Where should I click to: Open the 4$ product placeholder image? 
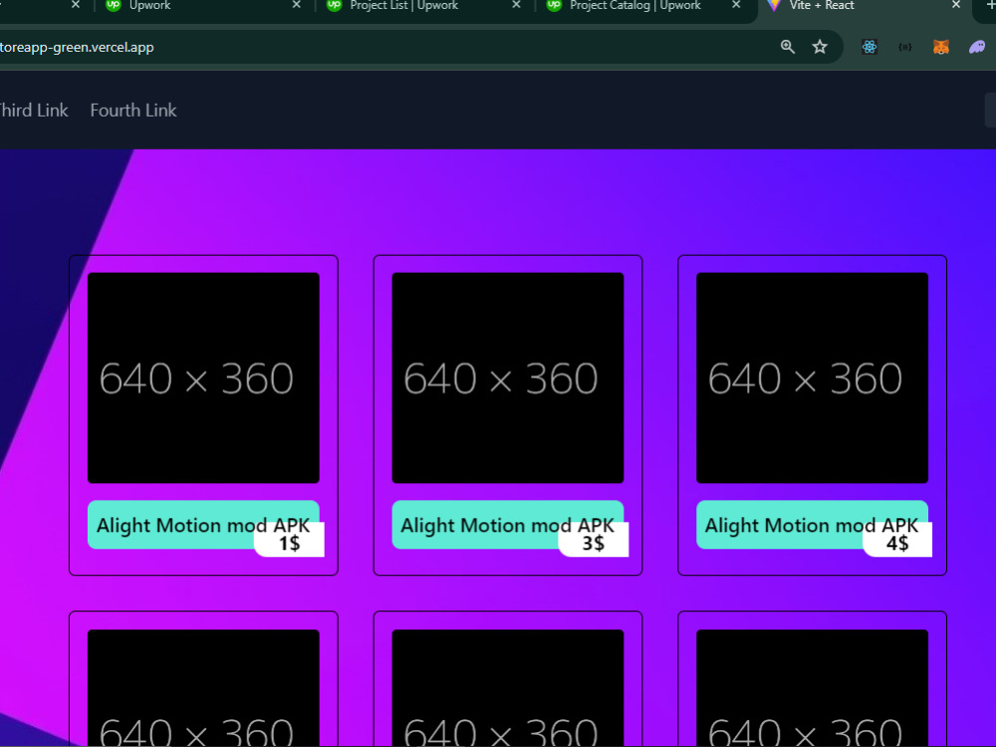tap(812, 377)
